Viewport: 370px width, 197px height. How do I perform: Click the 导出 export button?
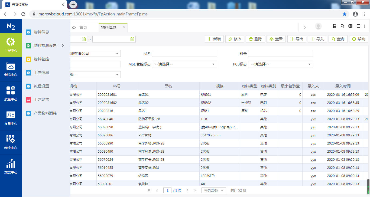point(297,39)
